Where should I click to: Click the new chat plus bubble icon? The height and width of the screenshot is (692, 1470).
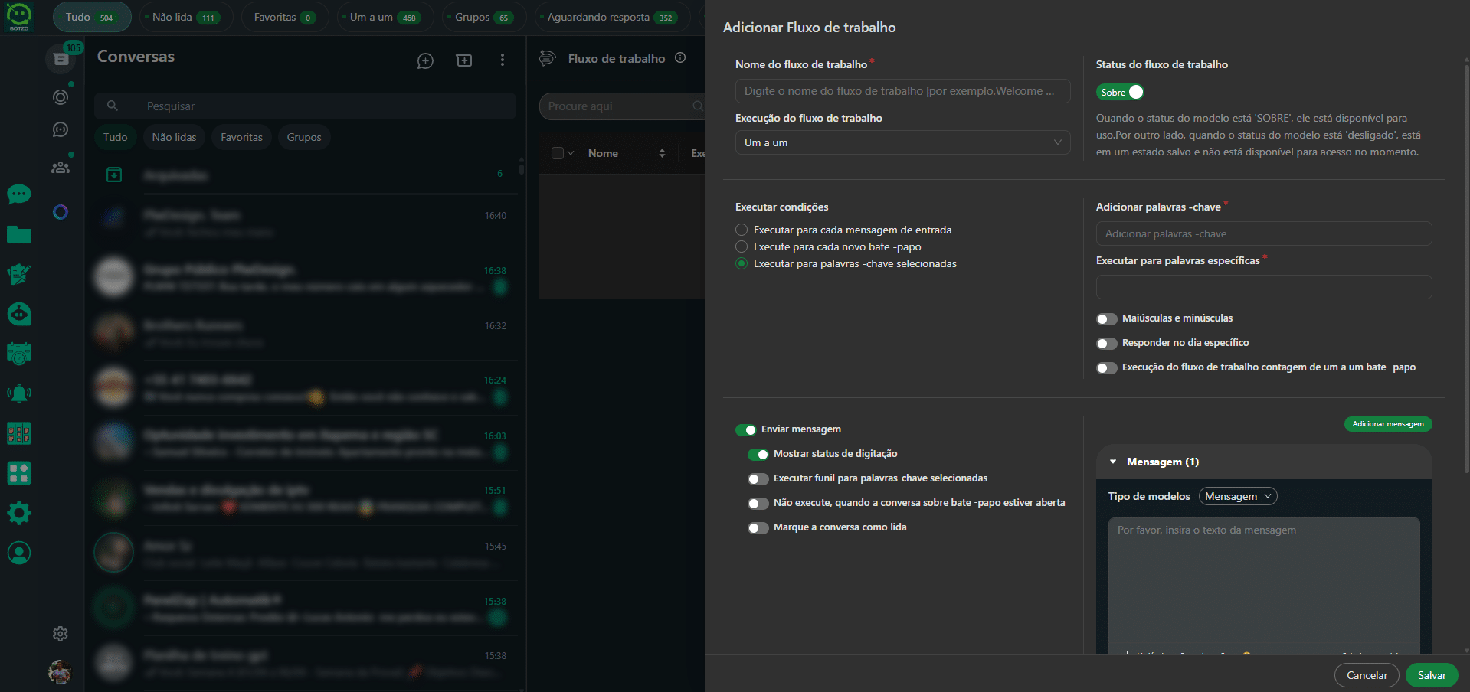pos(425,60)
